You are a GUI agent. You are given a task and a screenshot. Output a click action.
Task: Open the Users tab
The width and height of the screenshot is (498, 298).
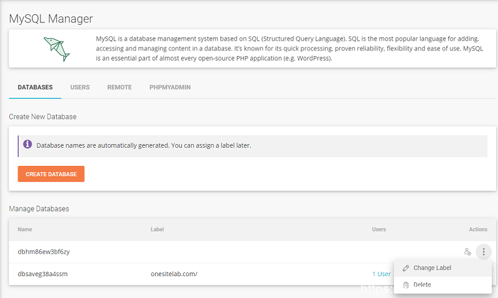coord(80,87)
